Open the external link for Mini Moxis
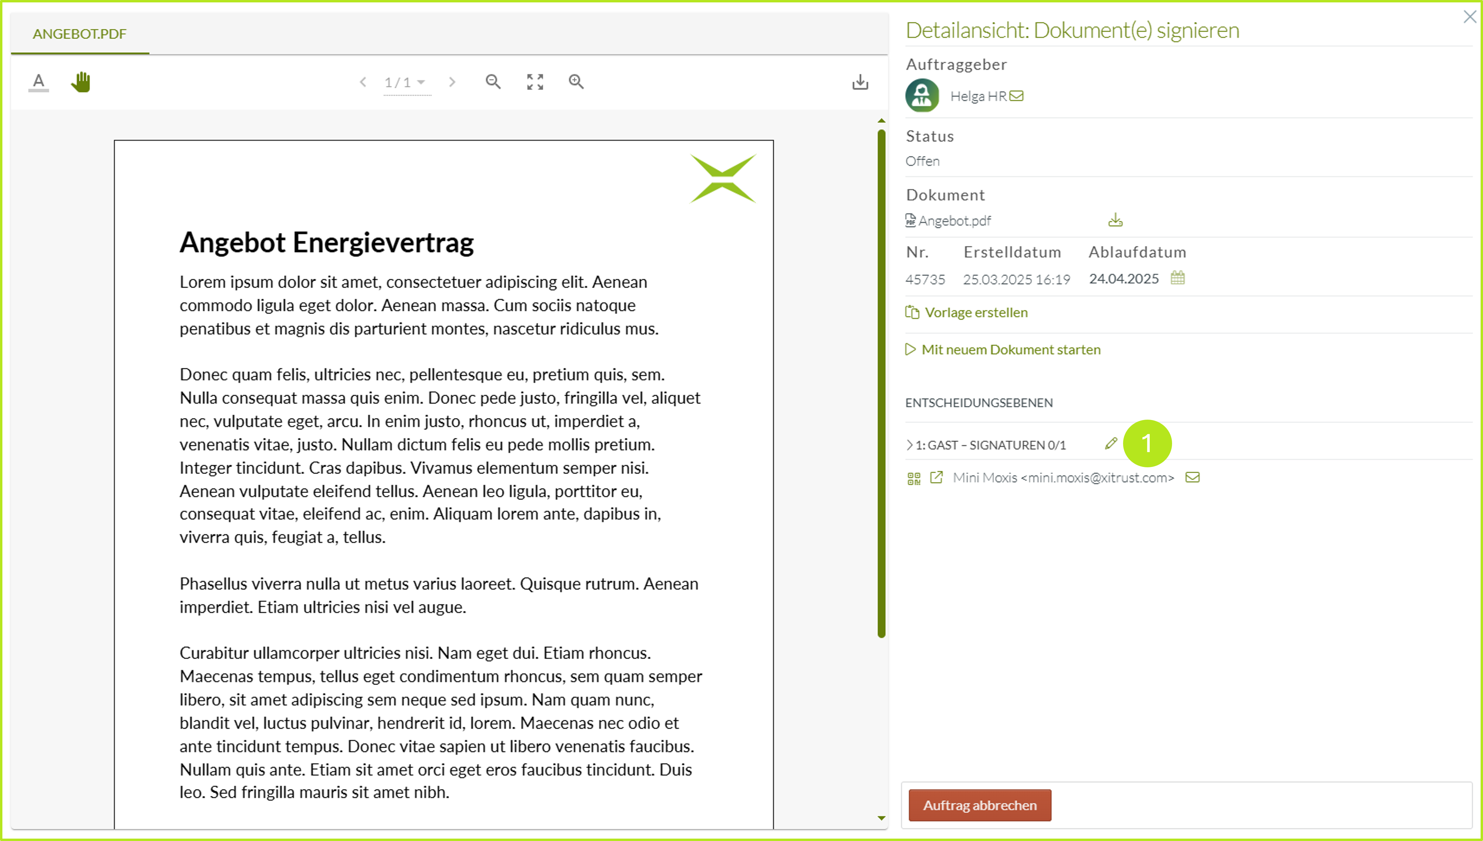 (x=936, y=478)
